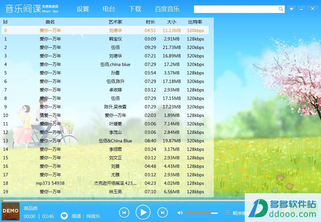Select the 09:29 song with Id 2
Viewport: 321px width, 222px height.
click(105, 47)
